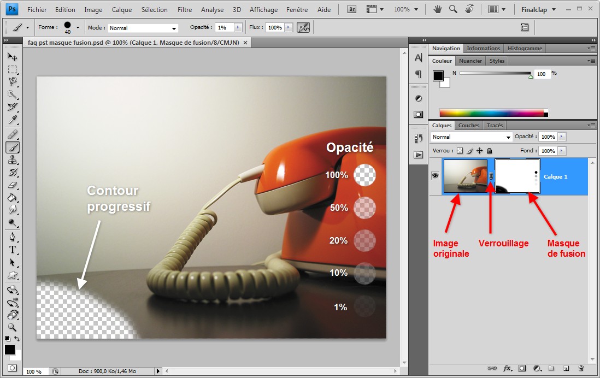600x378 pixels.
Task: Open the layer blend mode Normal dropdown
Action: click(x=471, y=137)
